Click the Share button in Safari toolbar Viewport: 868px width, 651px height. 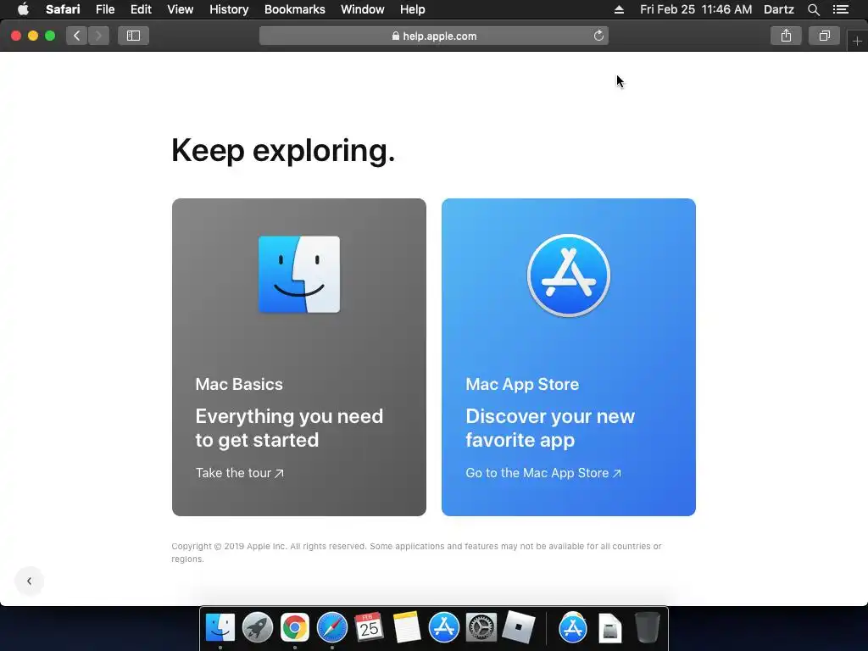tap(786, 36)
